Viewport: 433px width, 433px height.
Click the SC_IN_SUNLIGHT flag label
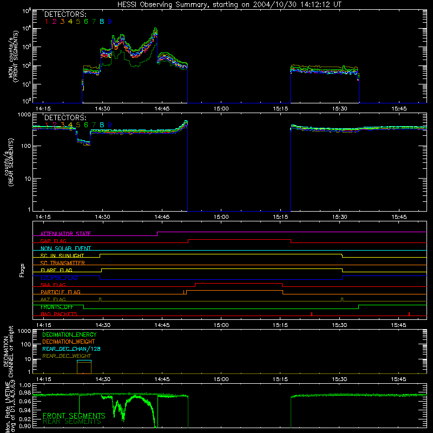click(62, 255)
